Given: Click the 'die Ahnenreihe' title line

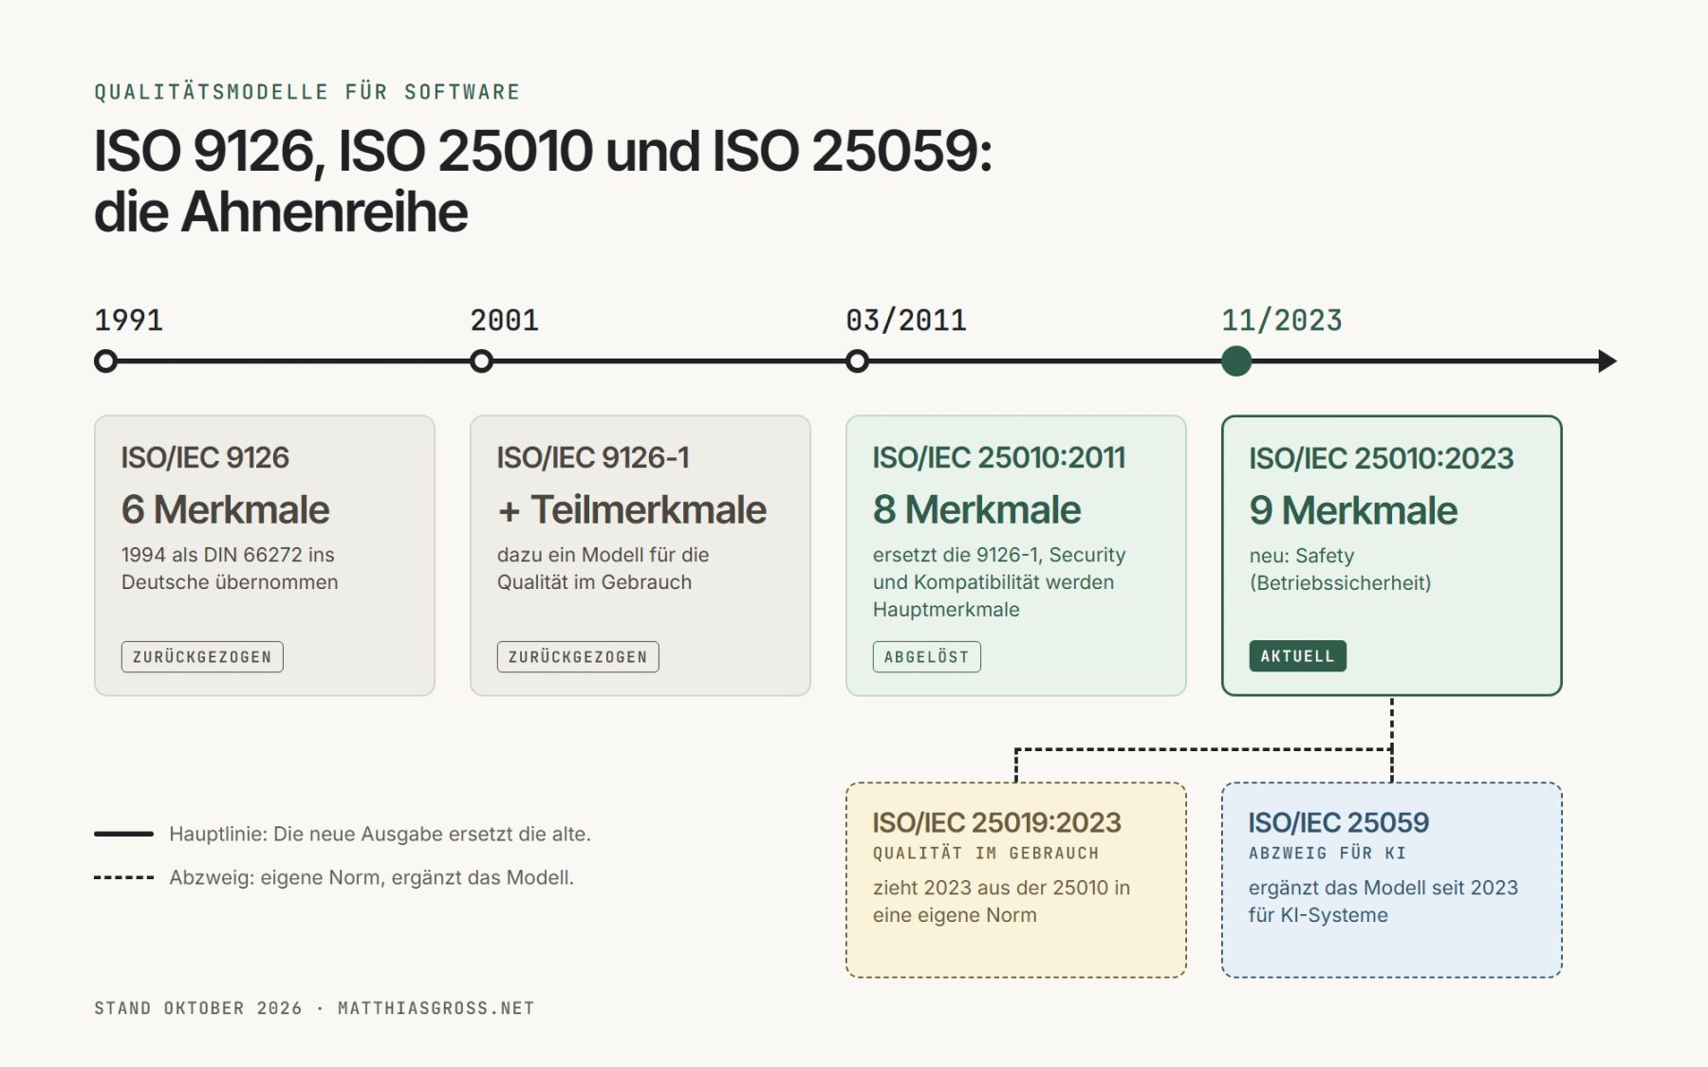Looking at the screenshot, I should click(281, 212).
